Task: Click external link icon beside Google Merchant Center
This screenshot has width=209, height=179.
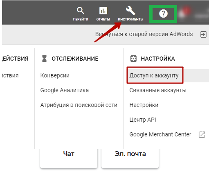Action: (202, 135)
